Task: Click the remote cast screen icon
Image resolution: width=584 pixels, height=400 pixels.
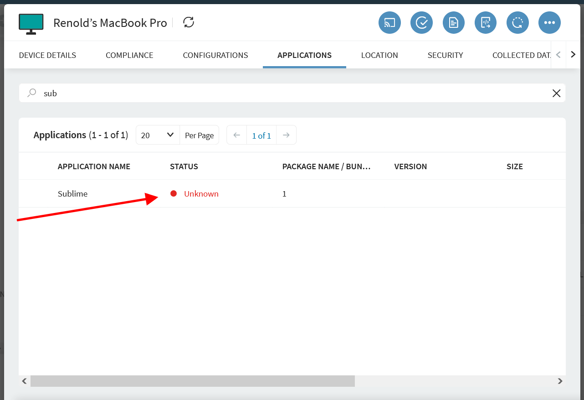Action: [389, 23]
